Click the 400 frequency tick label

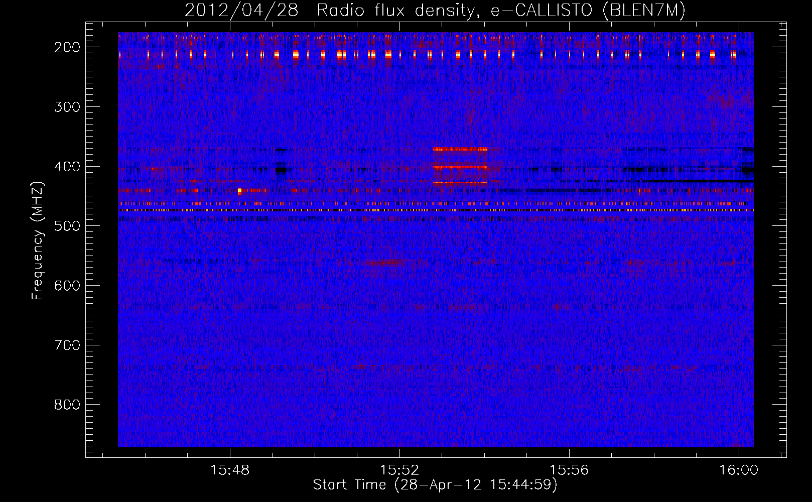coord(67,167)
